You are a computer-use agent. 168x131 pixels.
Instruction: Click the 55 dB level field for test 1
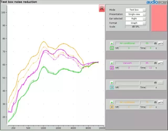146,43
